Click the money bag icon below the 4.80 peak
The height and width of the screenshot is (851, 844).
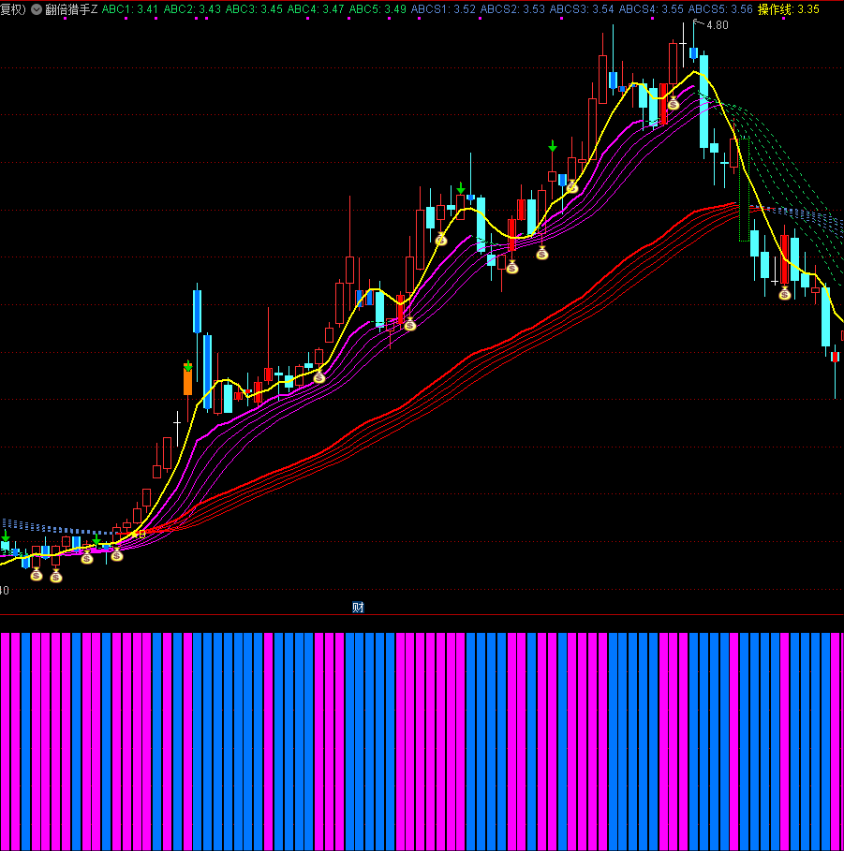coord(673,104)
